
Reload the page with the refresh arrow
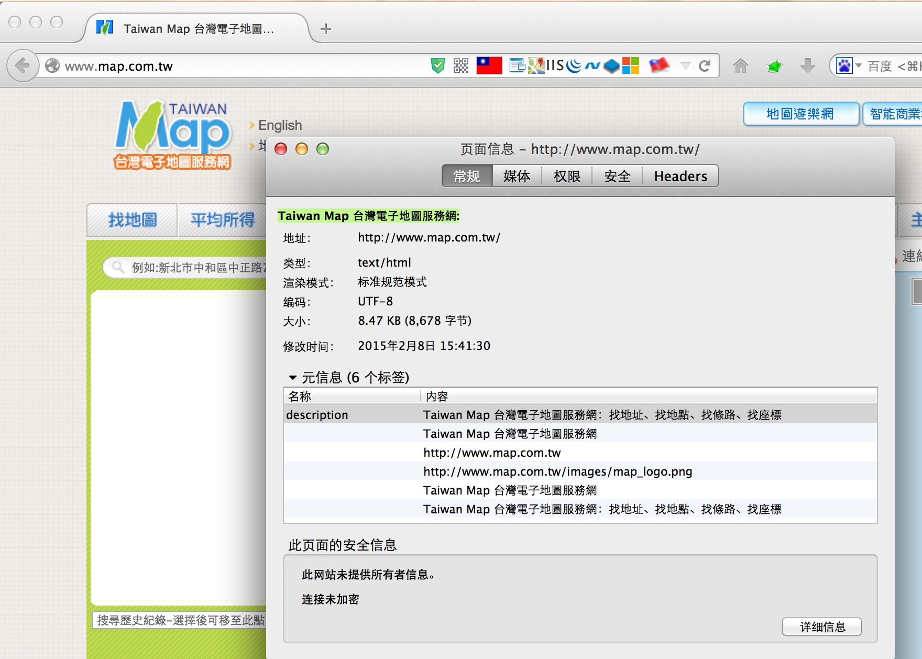coord(705,65)
